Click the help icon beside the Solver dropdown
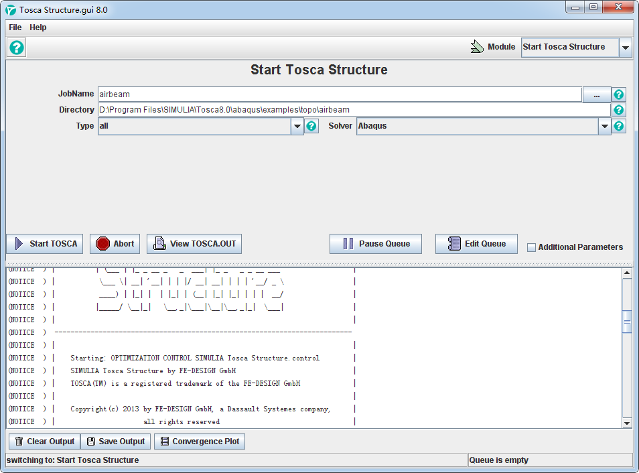The image size is (639, 473). pos(619,126)
